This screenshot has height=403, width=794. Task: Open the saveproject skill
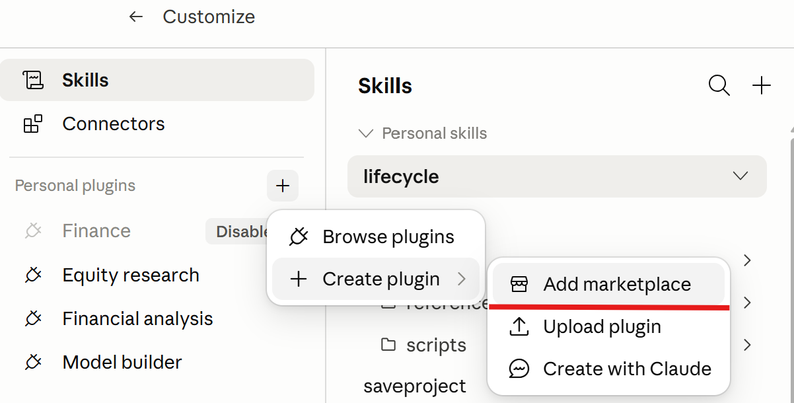tap(415, 386)
